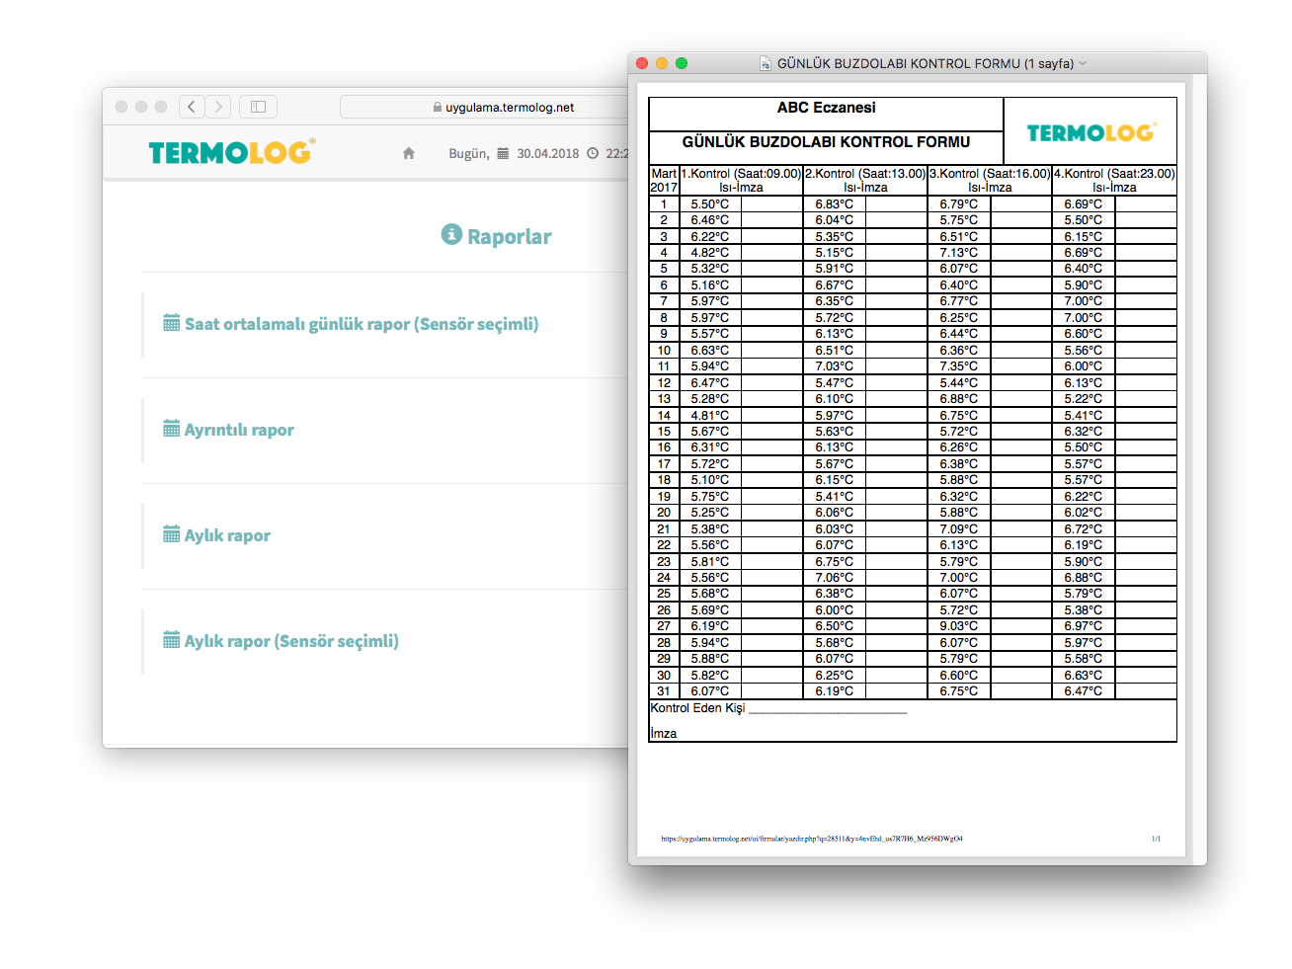This screenshot has height=969, width=1292.
Task: Open Aylık rapor (Sensör seçimli)
Action: click(x=291, y=641)
